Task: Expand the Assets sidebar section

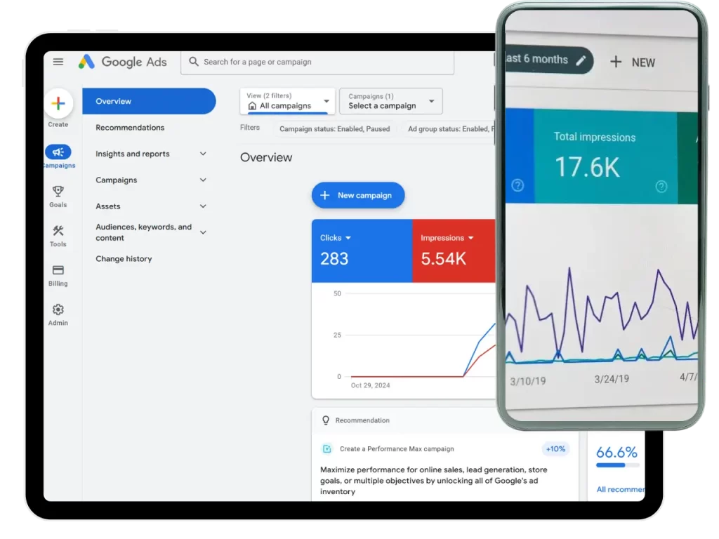Action: tap(203, 206)
